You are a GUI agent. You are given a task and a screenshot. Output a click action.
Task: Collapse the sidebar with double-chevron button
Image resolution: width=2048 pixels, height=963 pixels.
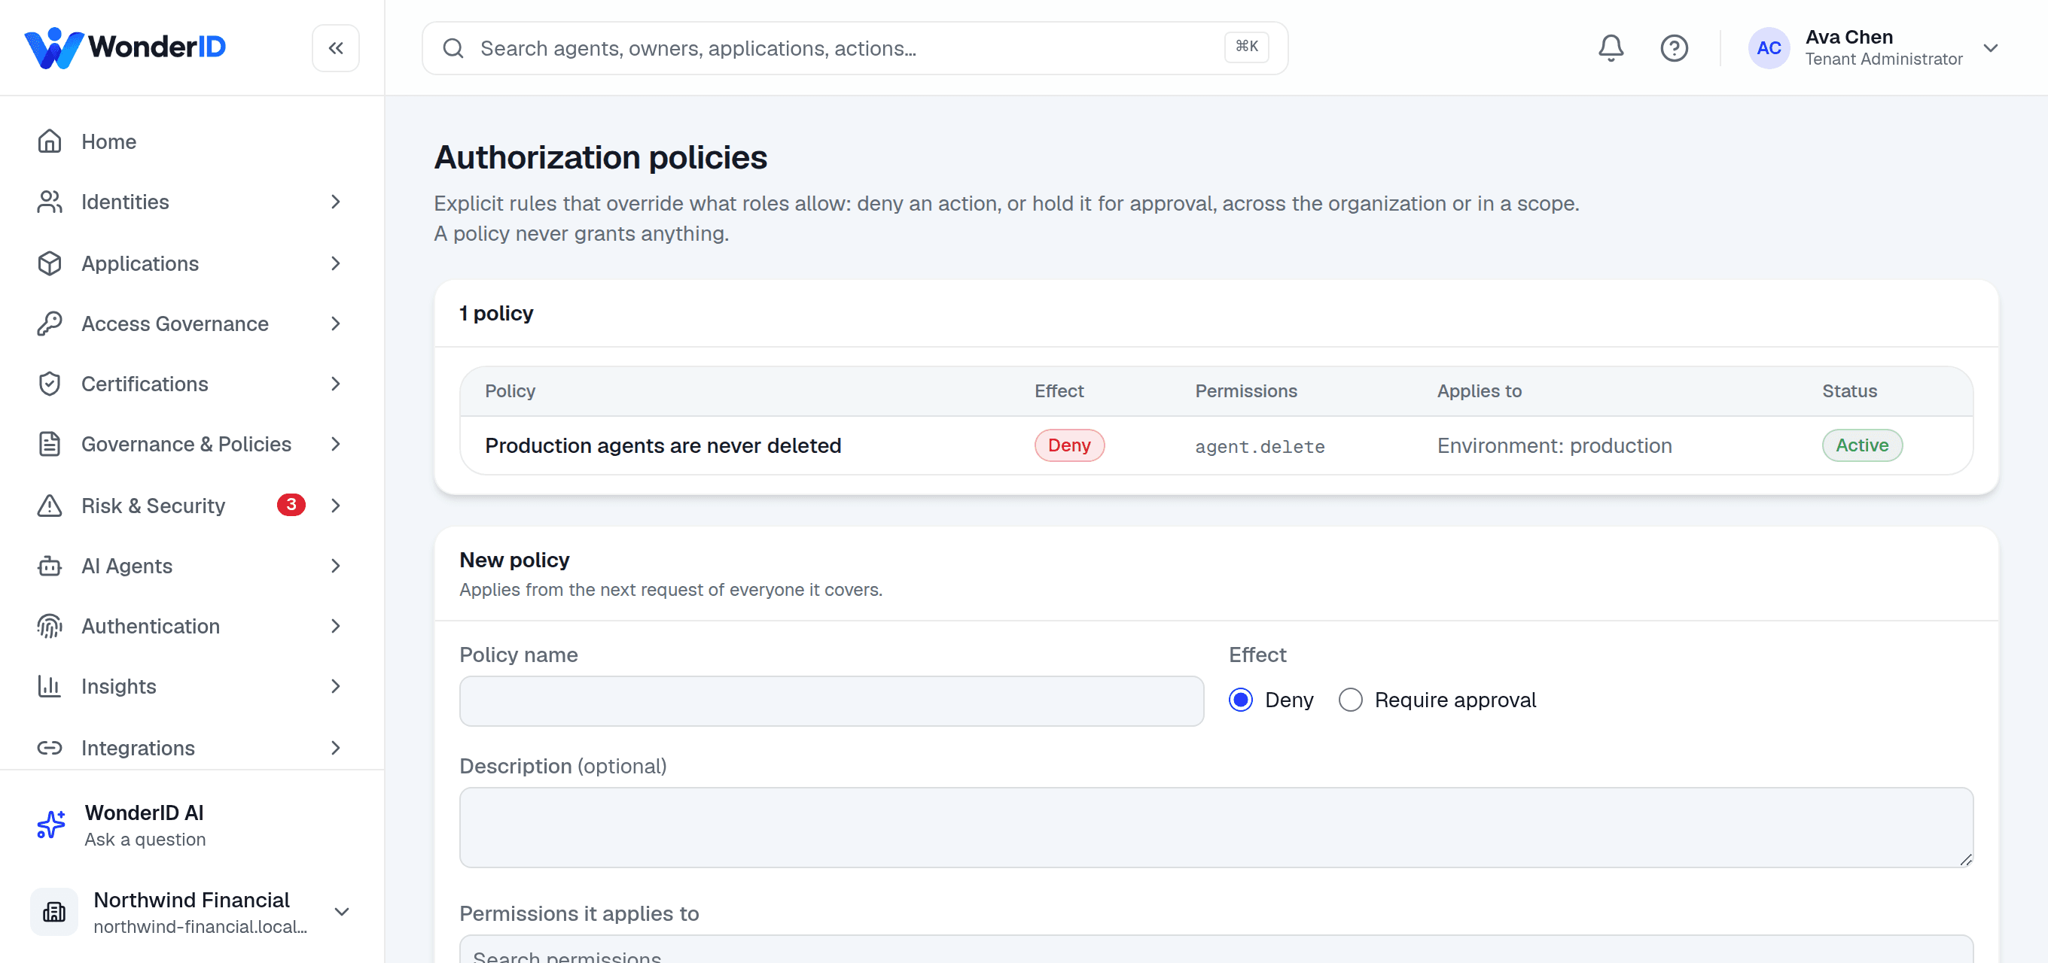point(336,48)
